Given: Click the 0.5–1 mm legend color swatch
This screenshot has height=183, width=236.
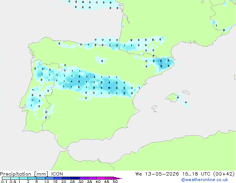Looking at the screenshot, I should click(x=15, y=178).
